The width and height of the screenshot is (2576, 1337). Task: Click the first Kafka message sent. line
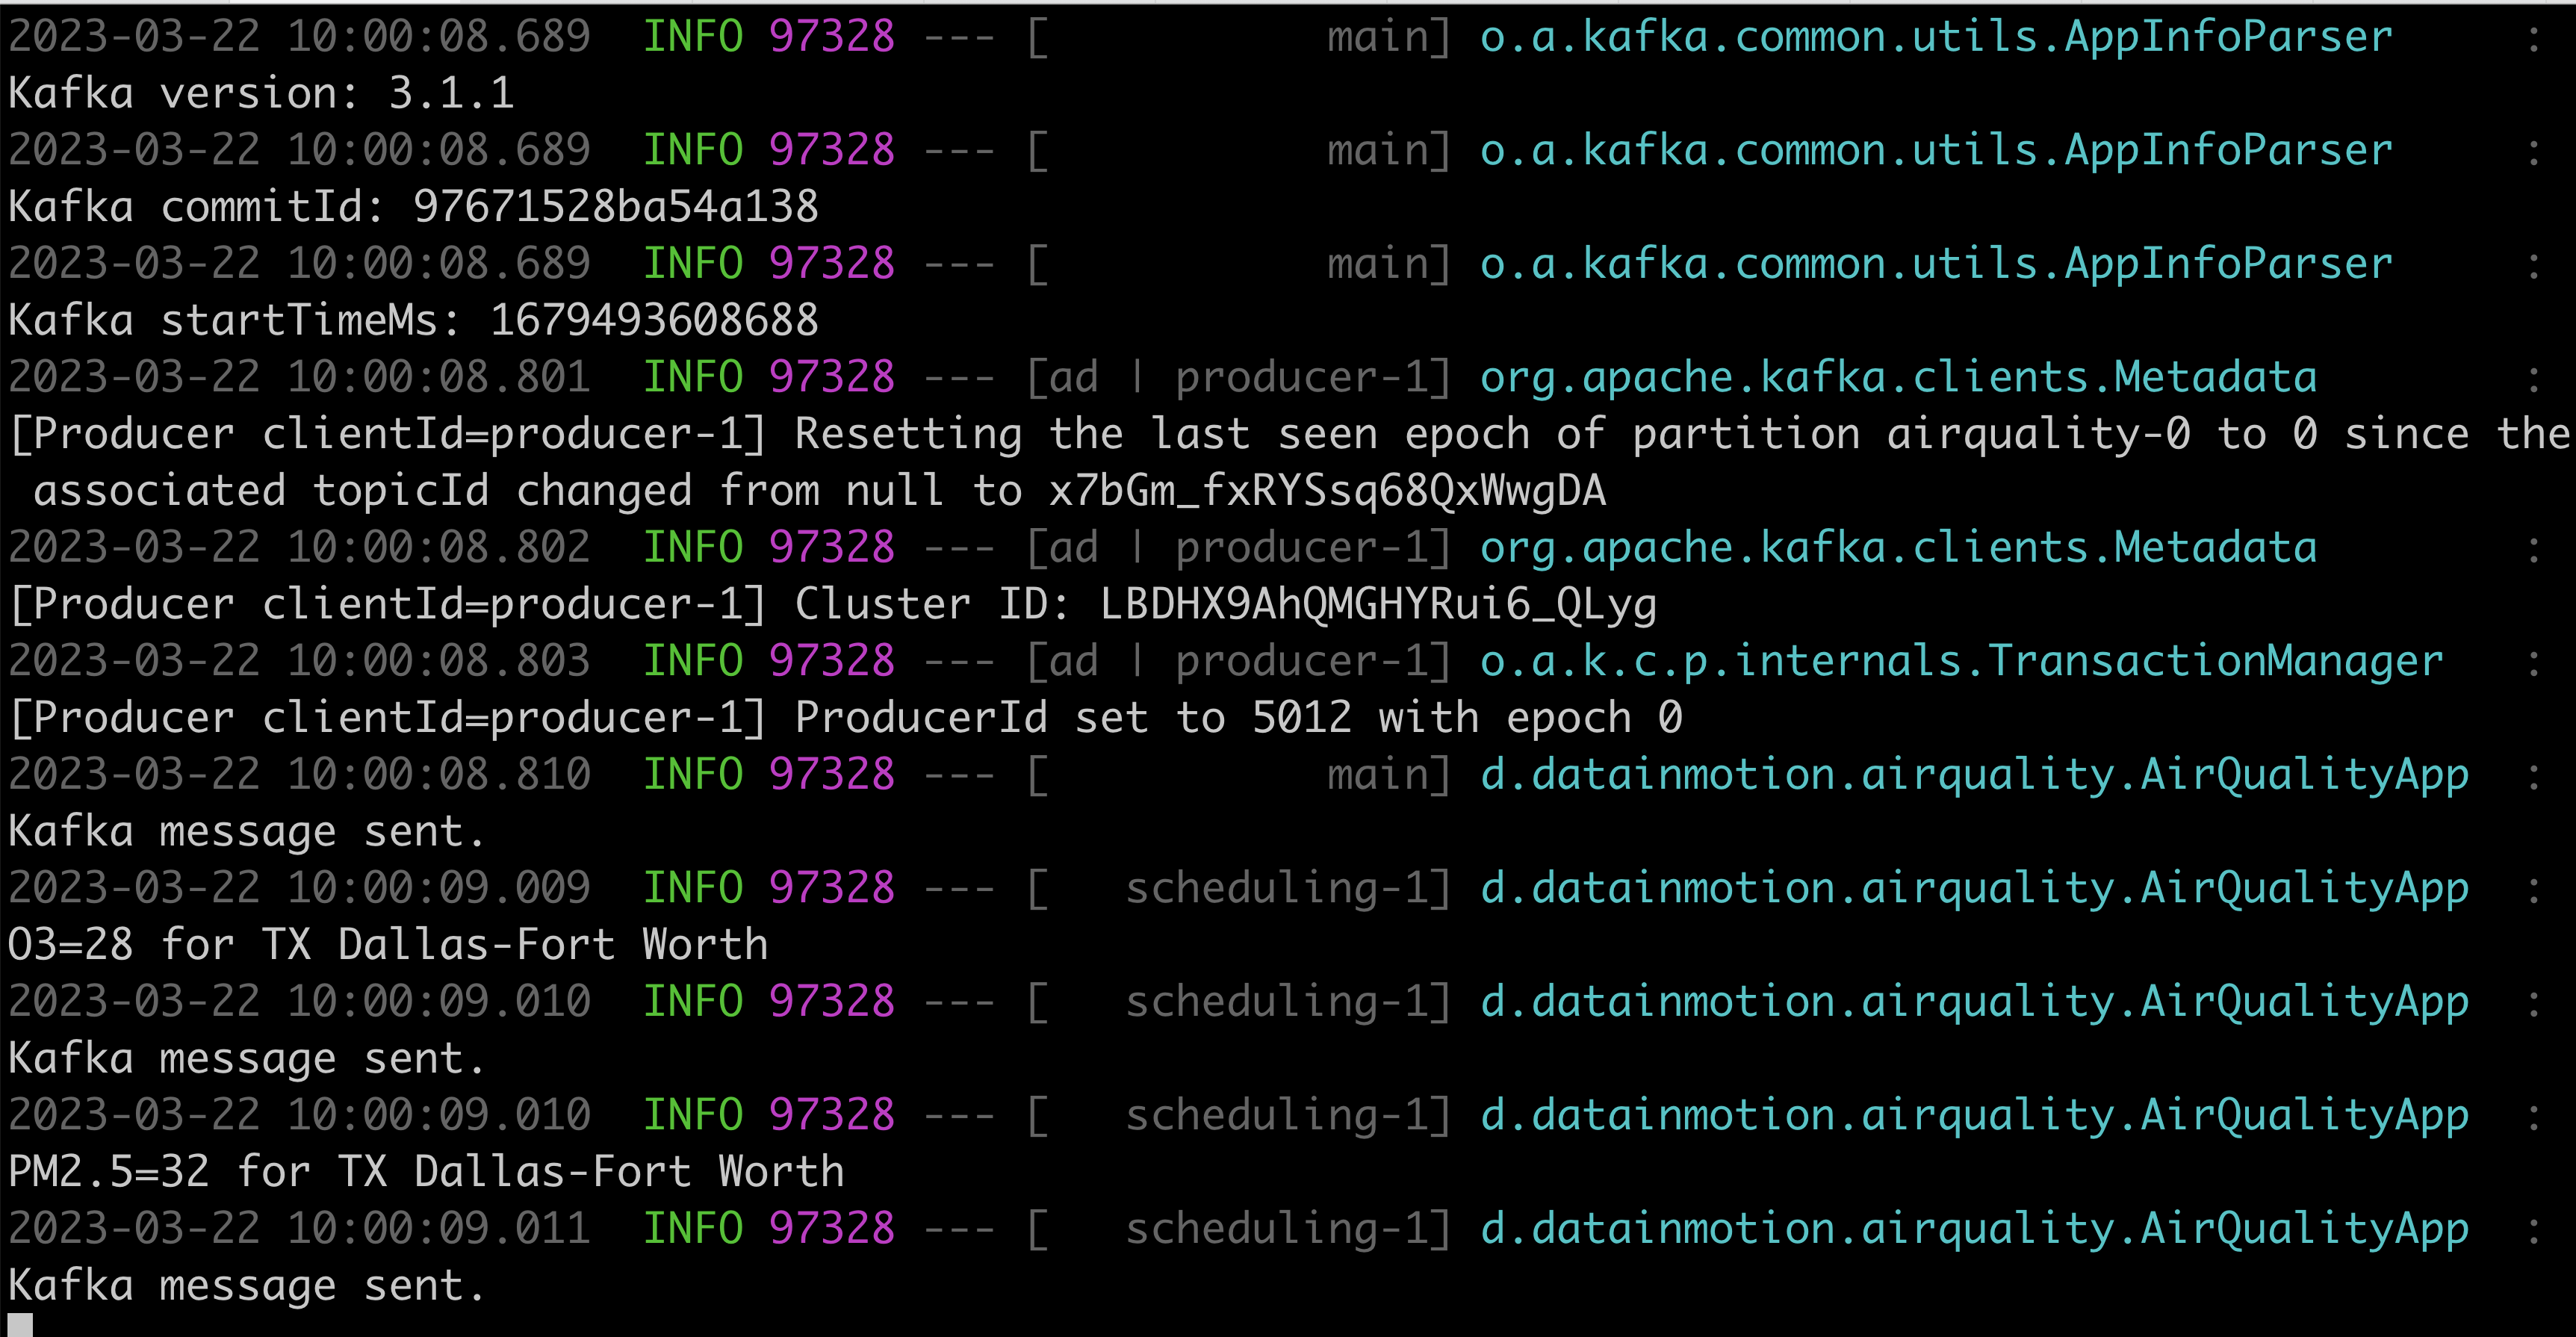point(247,832)
